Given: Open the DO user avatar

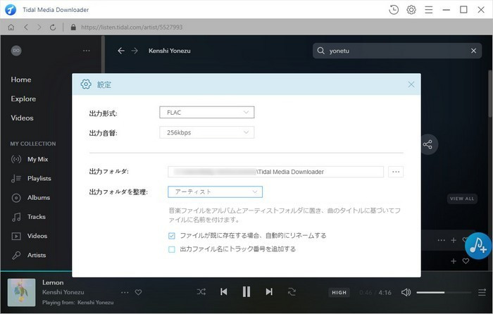Looking at the screenshot, I should tap(16, 51).
